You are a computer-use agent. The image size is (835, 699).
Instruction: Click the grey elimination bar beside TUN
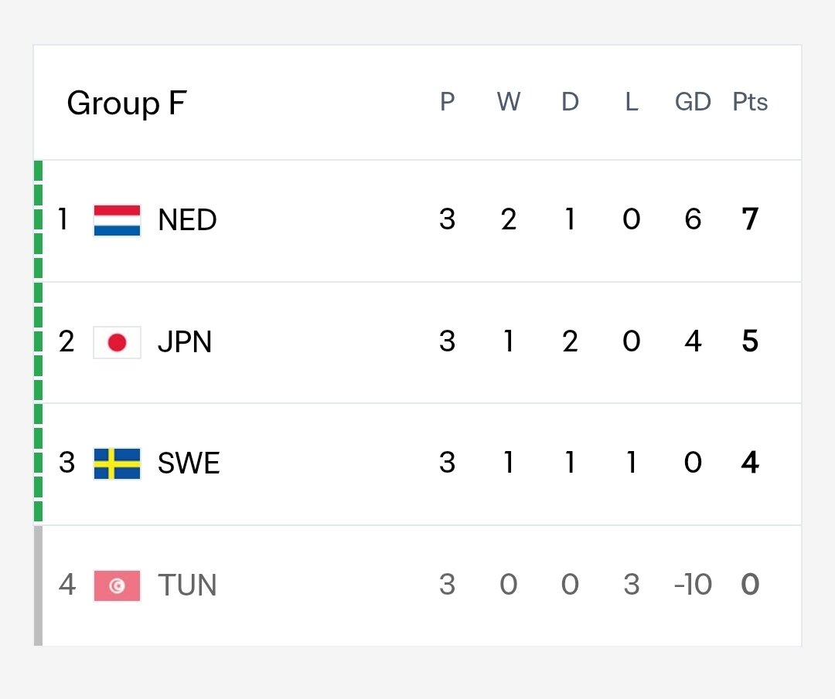point(39,585)
